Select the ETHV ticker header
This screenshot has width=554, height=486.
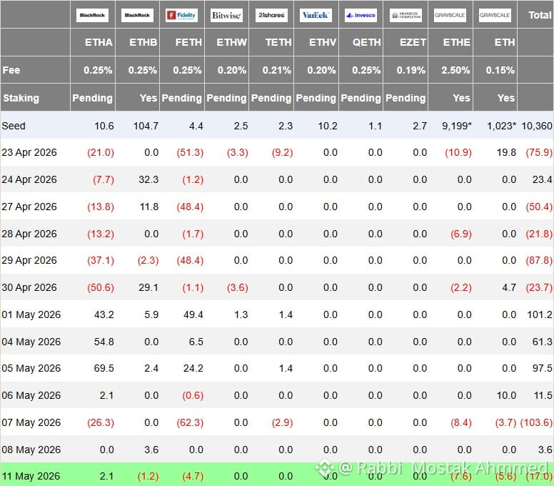323,42
